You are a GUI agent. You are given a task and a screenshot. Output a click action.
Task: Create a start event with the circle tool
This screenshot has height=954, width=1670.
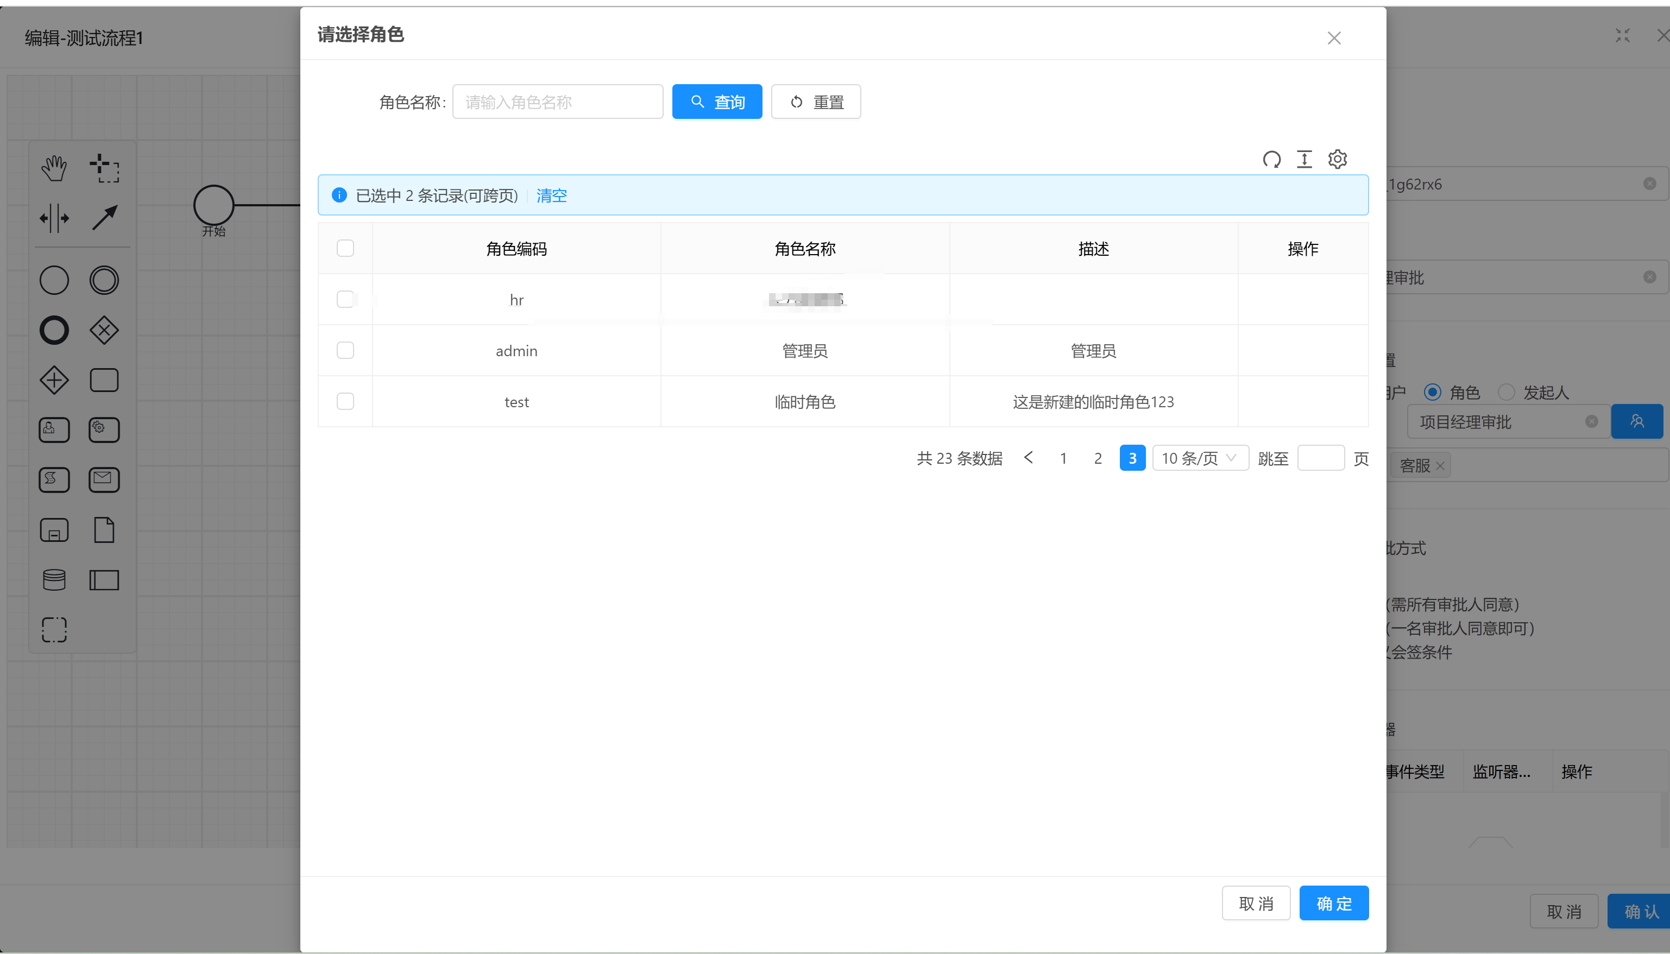click(54, 280)
